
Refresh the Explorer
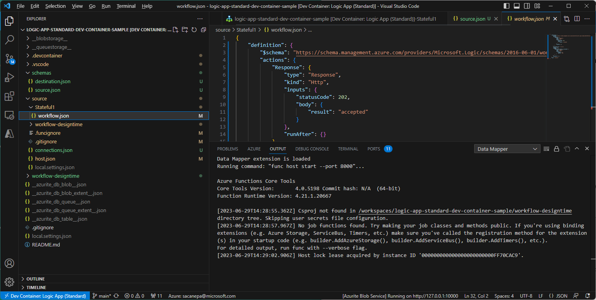click(194, 29)
